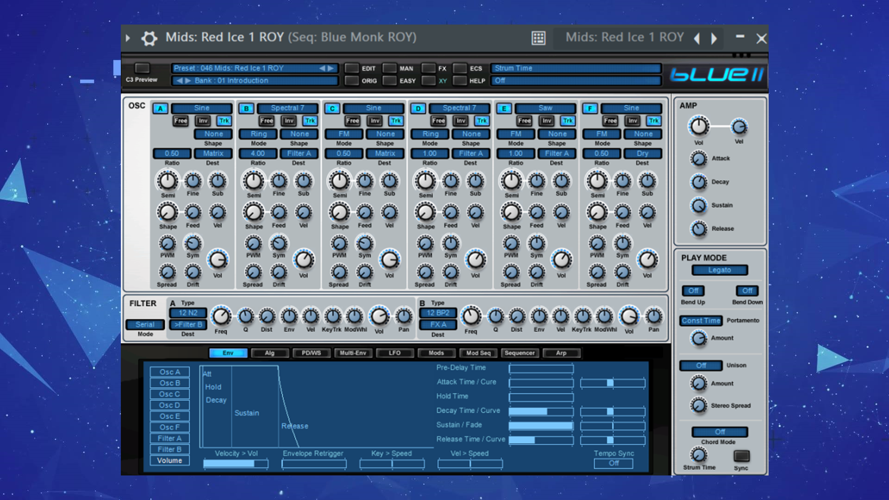This screenshot has height=500, width=889.
Task: Toggle the EASY mode button
Action: click(x=390, y=81)
